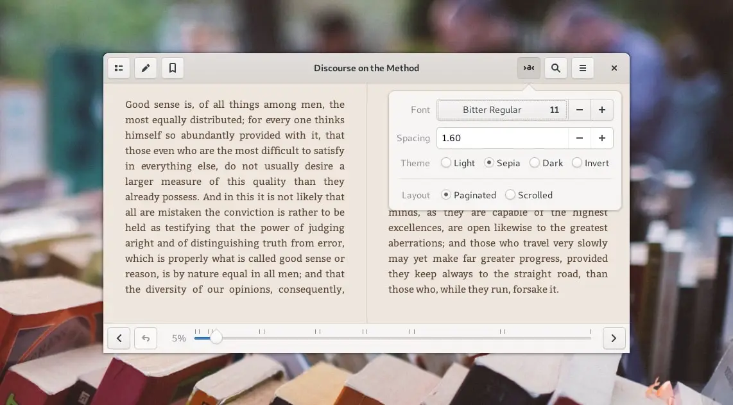
Task: Decrease font size with minus button
Action: click(x=580, y=110)
